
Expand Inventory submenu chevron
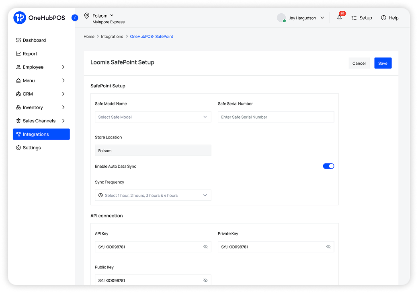pyautogui.click(x=64, y=107)
